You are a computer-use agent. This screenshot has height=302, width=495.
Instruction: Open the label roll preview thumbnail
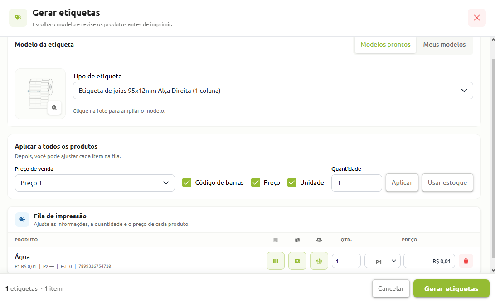(x=40, y=94)
